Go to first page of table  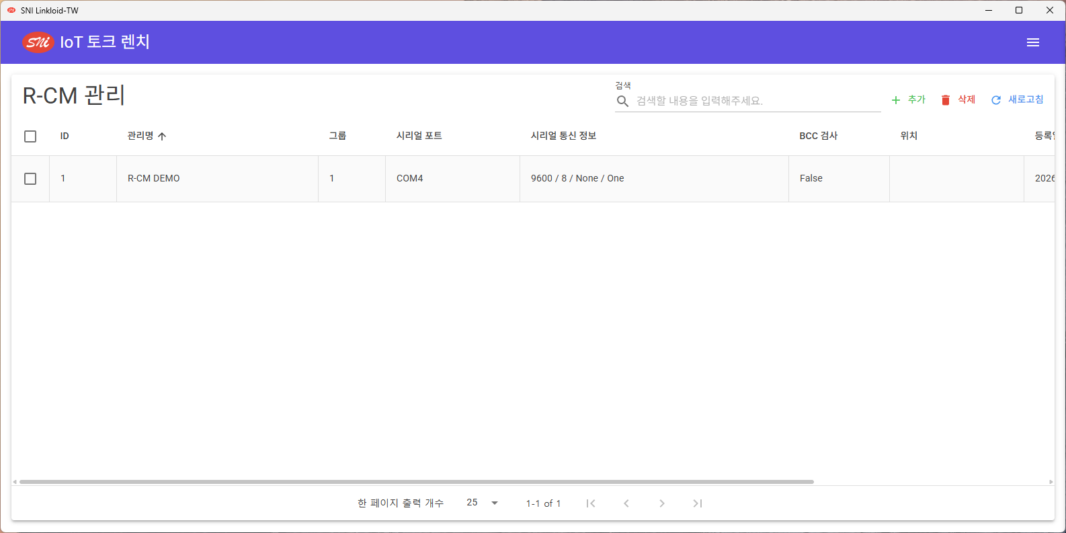point(591,503)
